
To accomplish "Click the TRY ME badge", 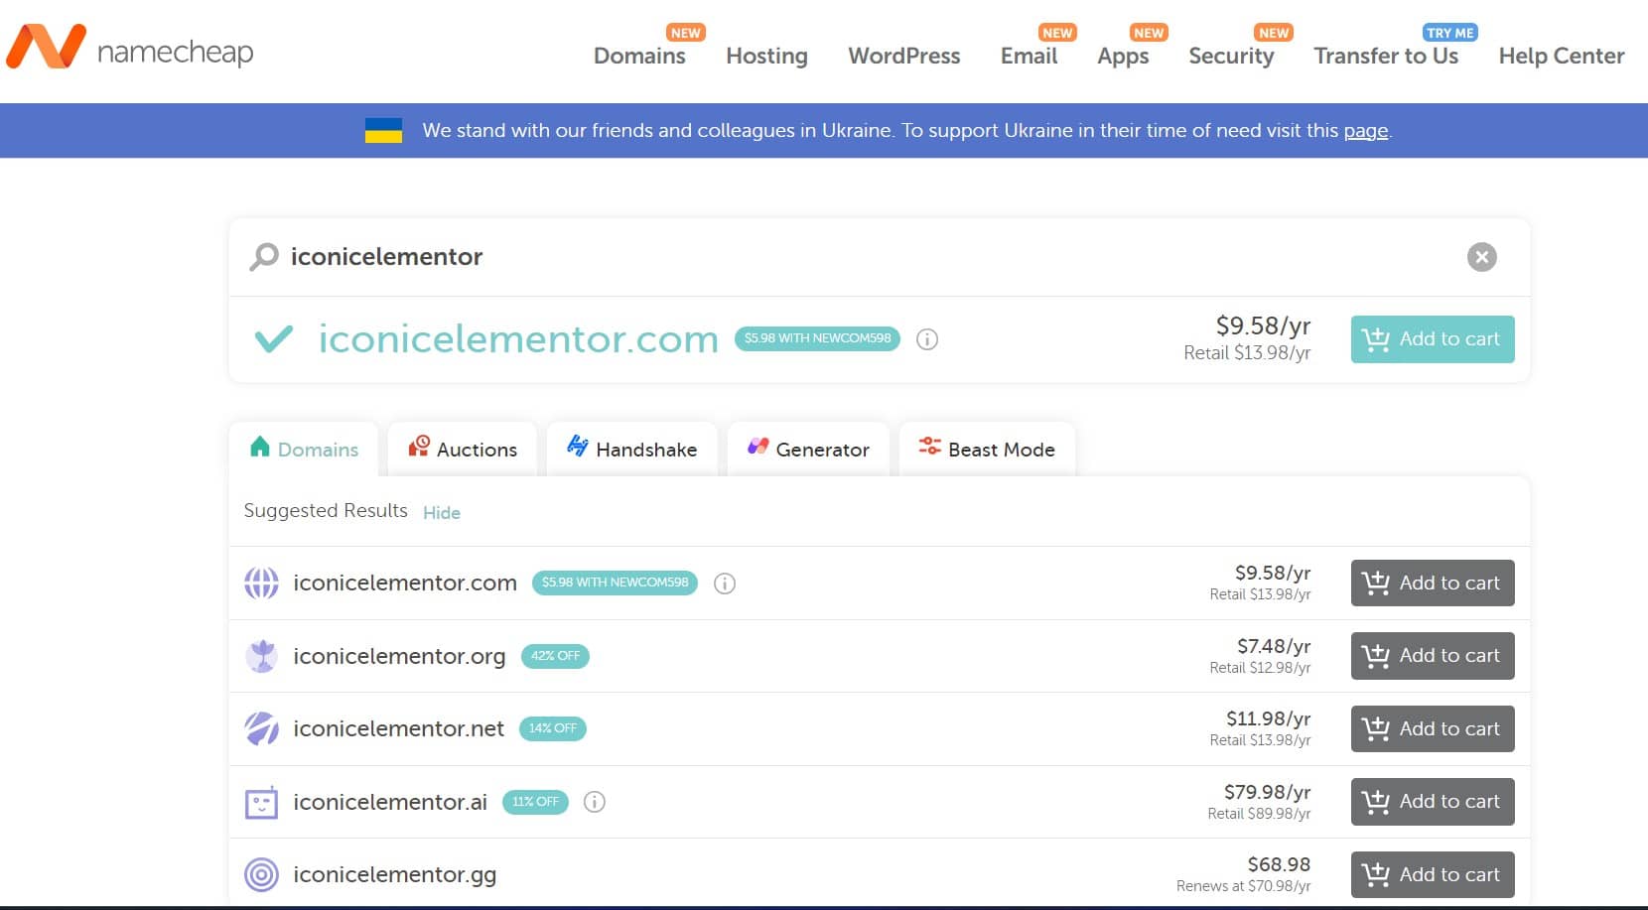I will pos(1450,33).
